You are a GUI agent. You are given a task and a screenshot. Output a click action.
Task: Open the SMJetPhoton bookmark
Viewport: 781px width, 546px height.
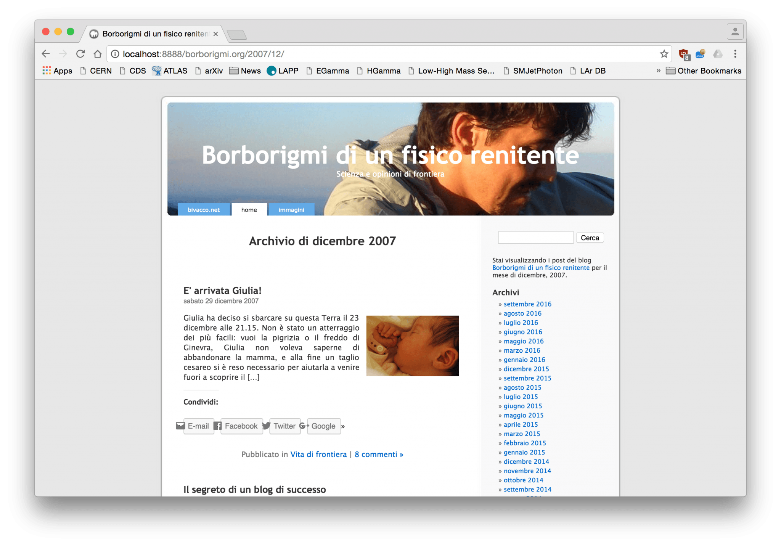click(533, 71)
